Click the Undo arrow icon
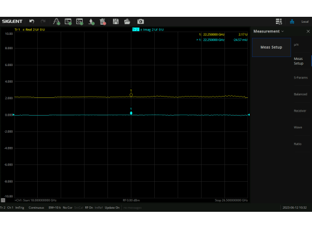 32,22
